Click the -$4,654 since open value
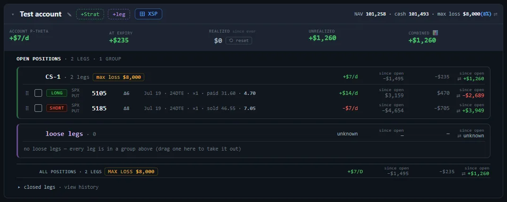Screen dimensions: 507x202 (393, 111)
